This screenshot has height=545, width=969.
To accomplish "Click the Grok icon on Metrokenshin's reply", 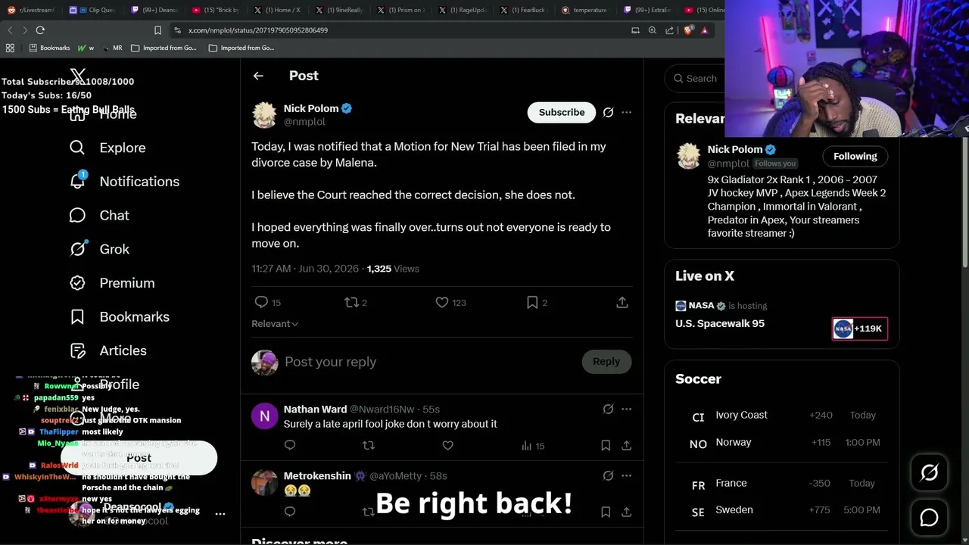I will coord(608,475).
